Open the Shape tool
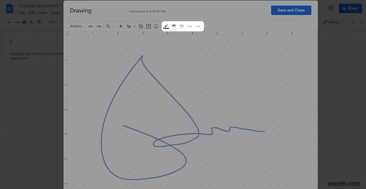The width and height of the screenshot is (366, 189). point(141,26)
